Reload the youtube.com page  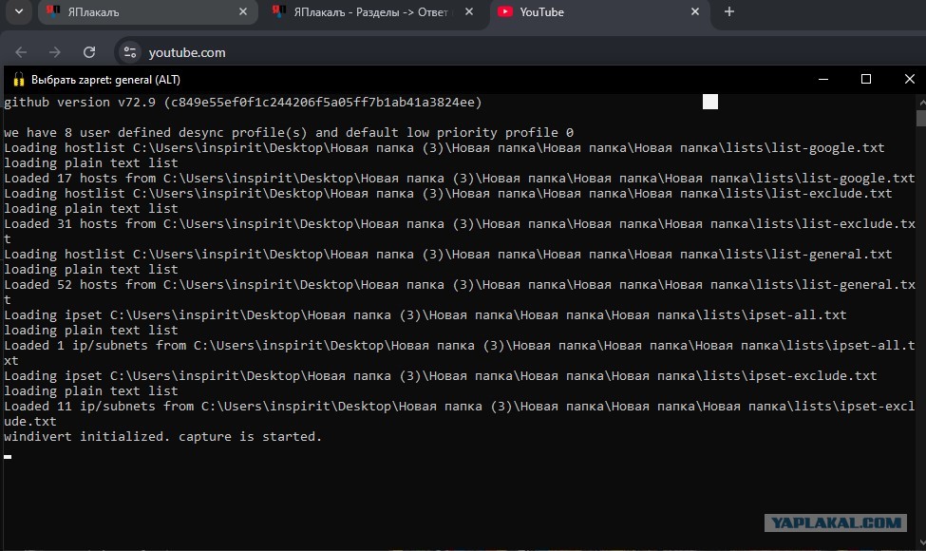click(89, 52)
